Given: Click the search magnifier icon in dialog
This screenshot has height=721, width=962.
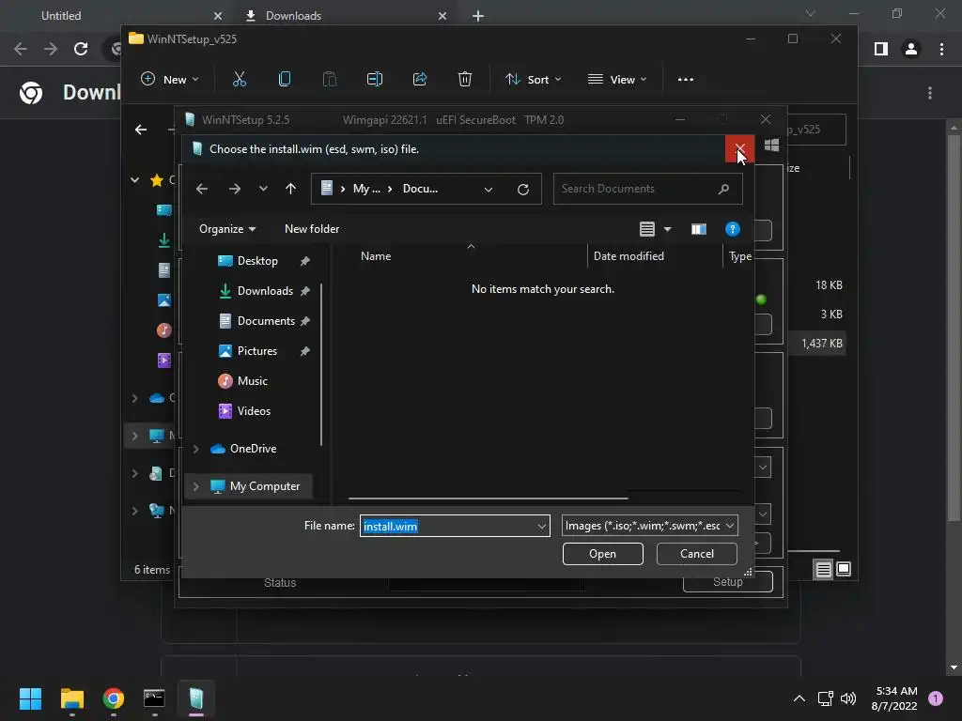Looking at the screenshot, I should (x=724, y=189).
